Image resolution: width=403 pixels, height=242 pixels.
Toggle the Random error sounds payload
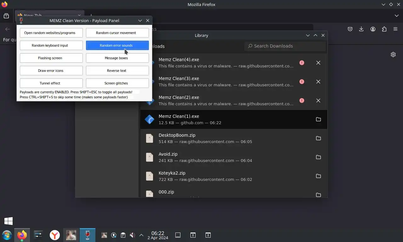point(117,45)
